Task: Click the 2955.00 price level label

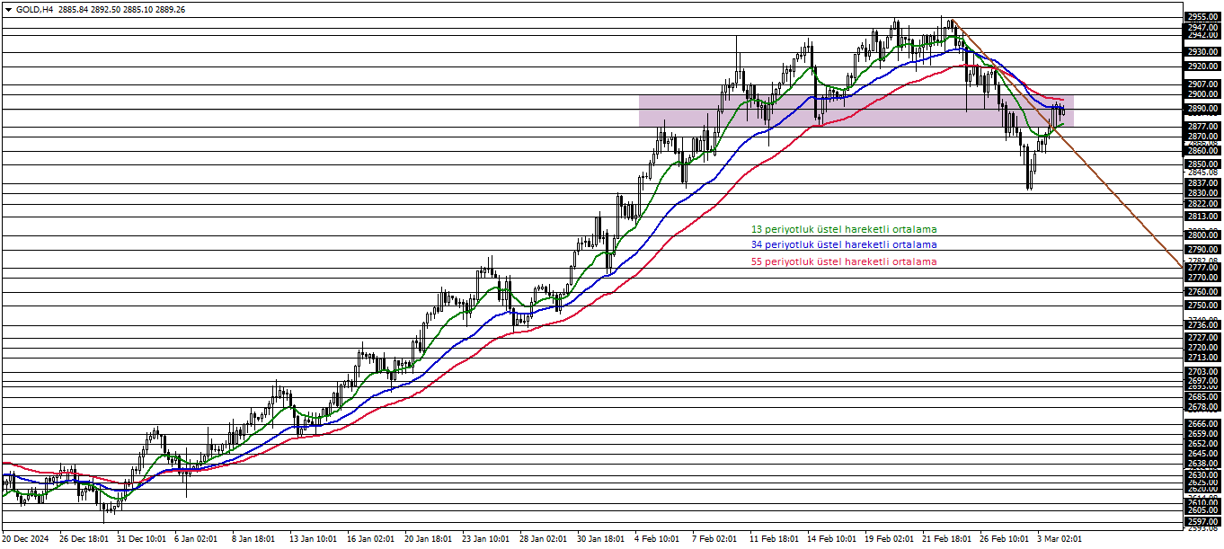Action: point(1202,16)
